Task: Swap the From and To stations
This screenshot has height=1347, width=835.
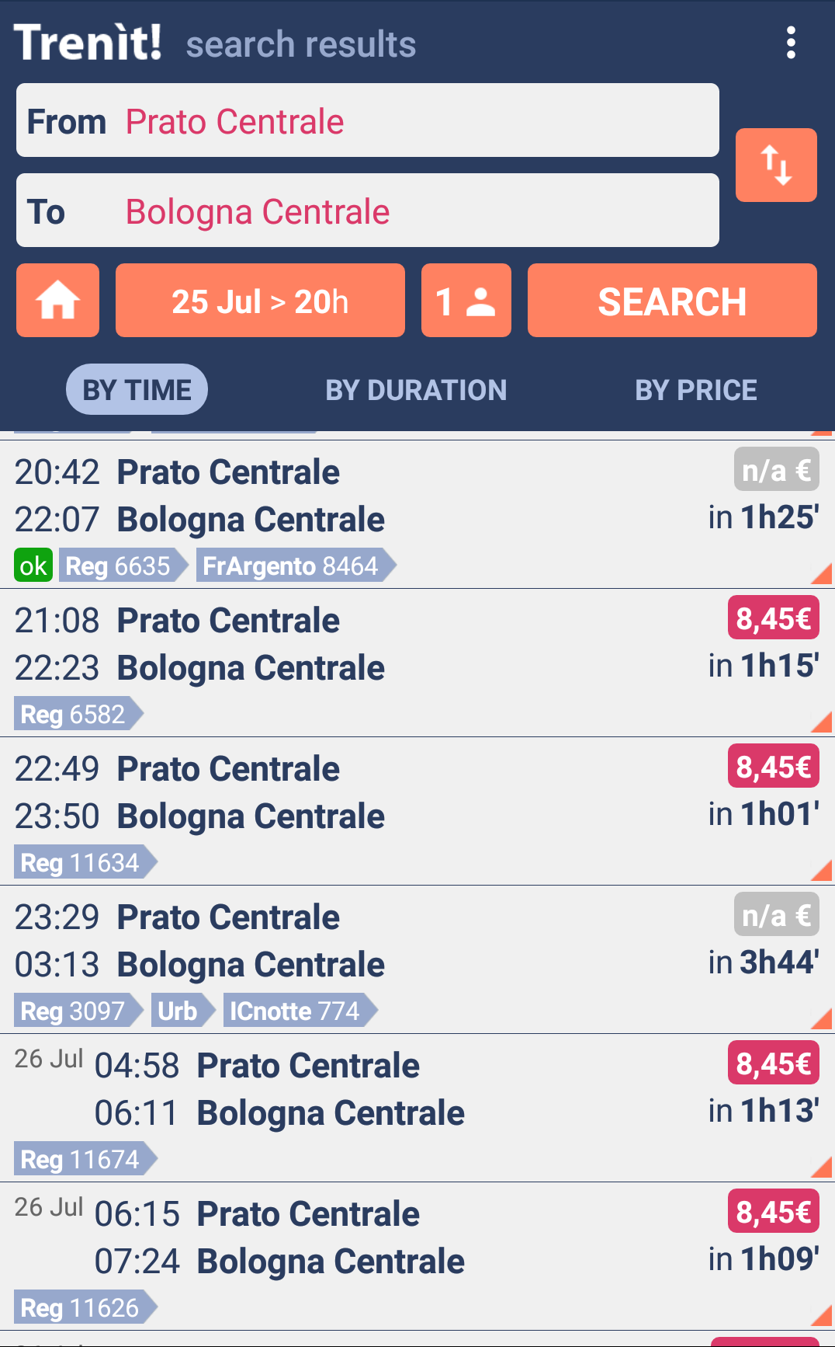Action: pos(775,165)
